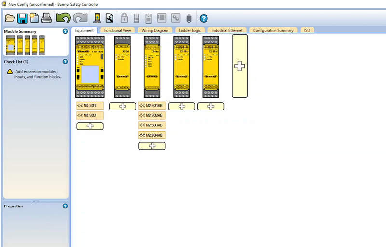386x247 pixels.
Task: Open help from the toolbar question mark
Action: click(x=204, y=18)
